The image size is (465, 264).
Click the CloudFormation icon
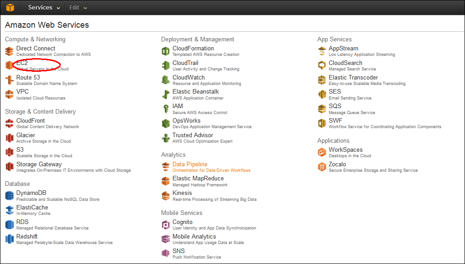(166, 51)
